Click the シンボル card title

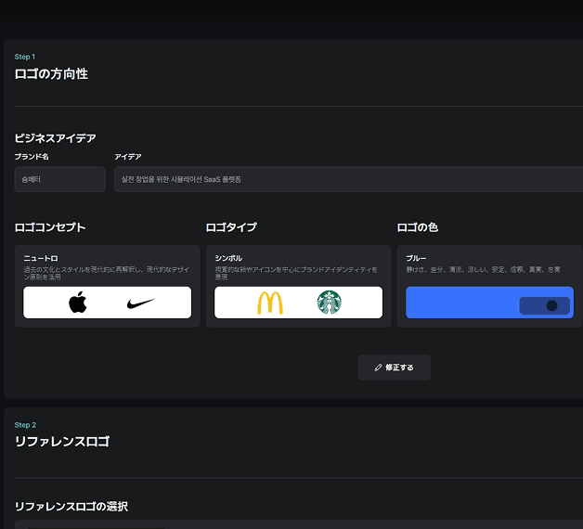pyautogui.click(x=228, y=258)
